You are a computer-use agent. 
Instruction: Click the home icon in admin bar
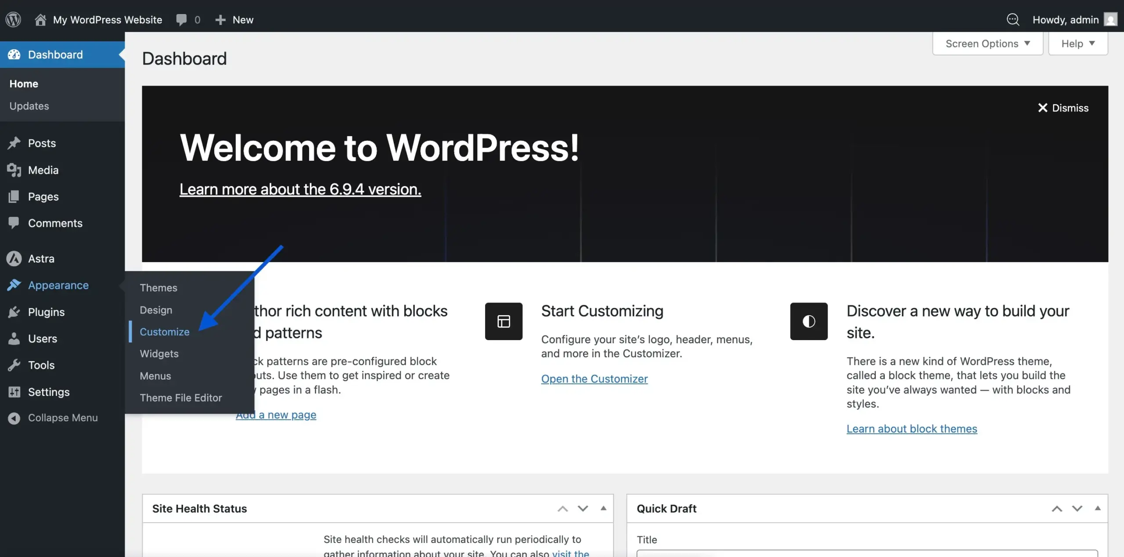pos(40,20)
